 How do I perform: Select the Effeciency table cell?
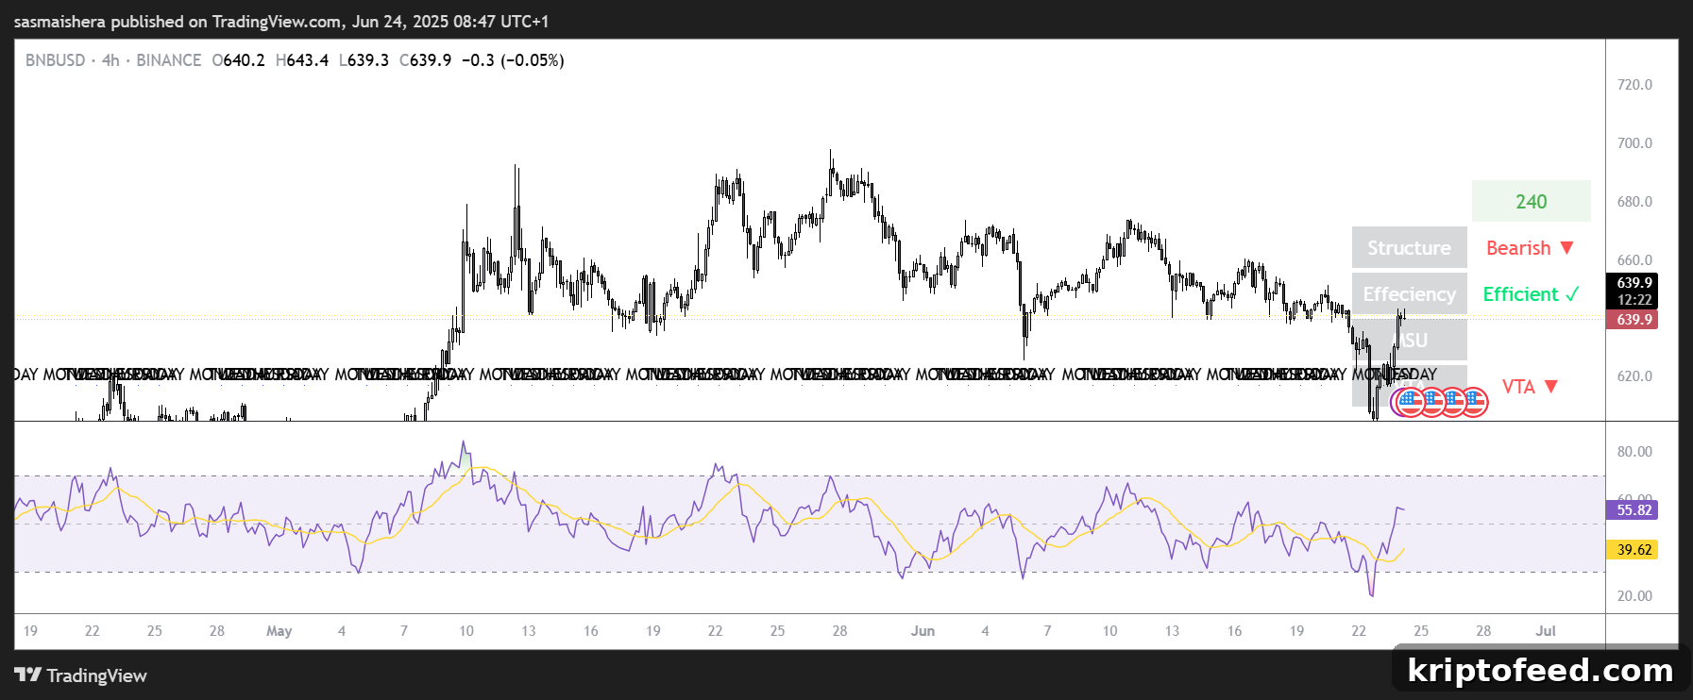[1409, 293]
